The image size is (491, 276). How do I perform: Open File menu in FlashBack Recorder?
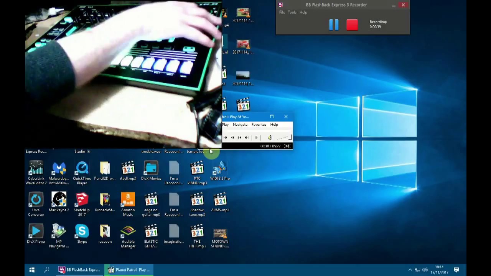click(282, 12)
